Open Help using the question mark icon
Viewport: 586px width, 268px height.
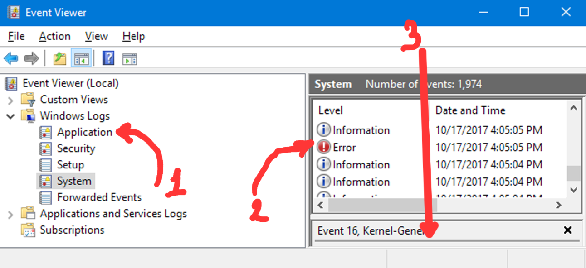pyautogui.click(x=108, y=58)
